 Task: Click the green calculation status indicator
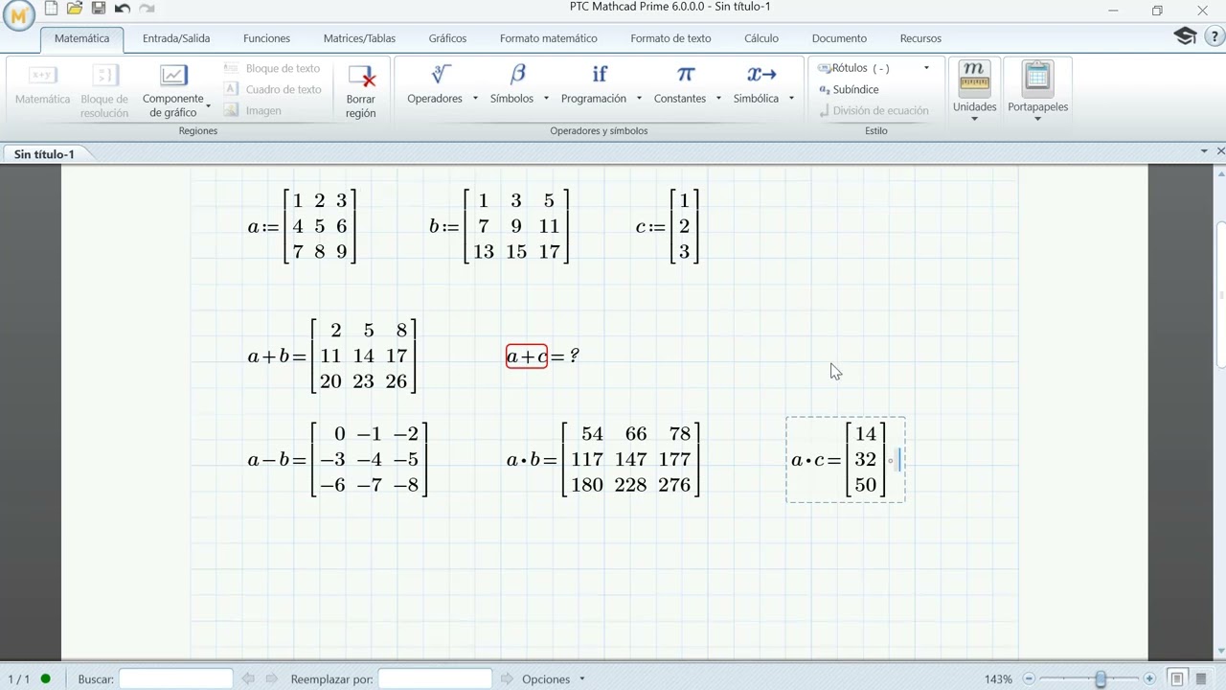[x=45, y=679]
